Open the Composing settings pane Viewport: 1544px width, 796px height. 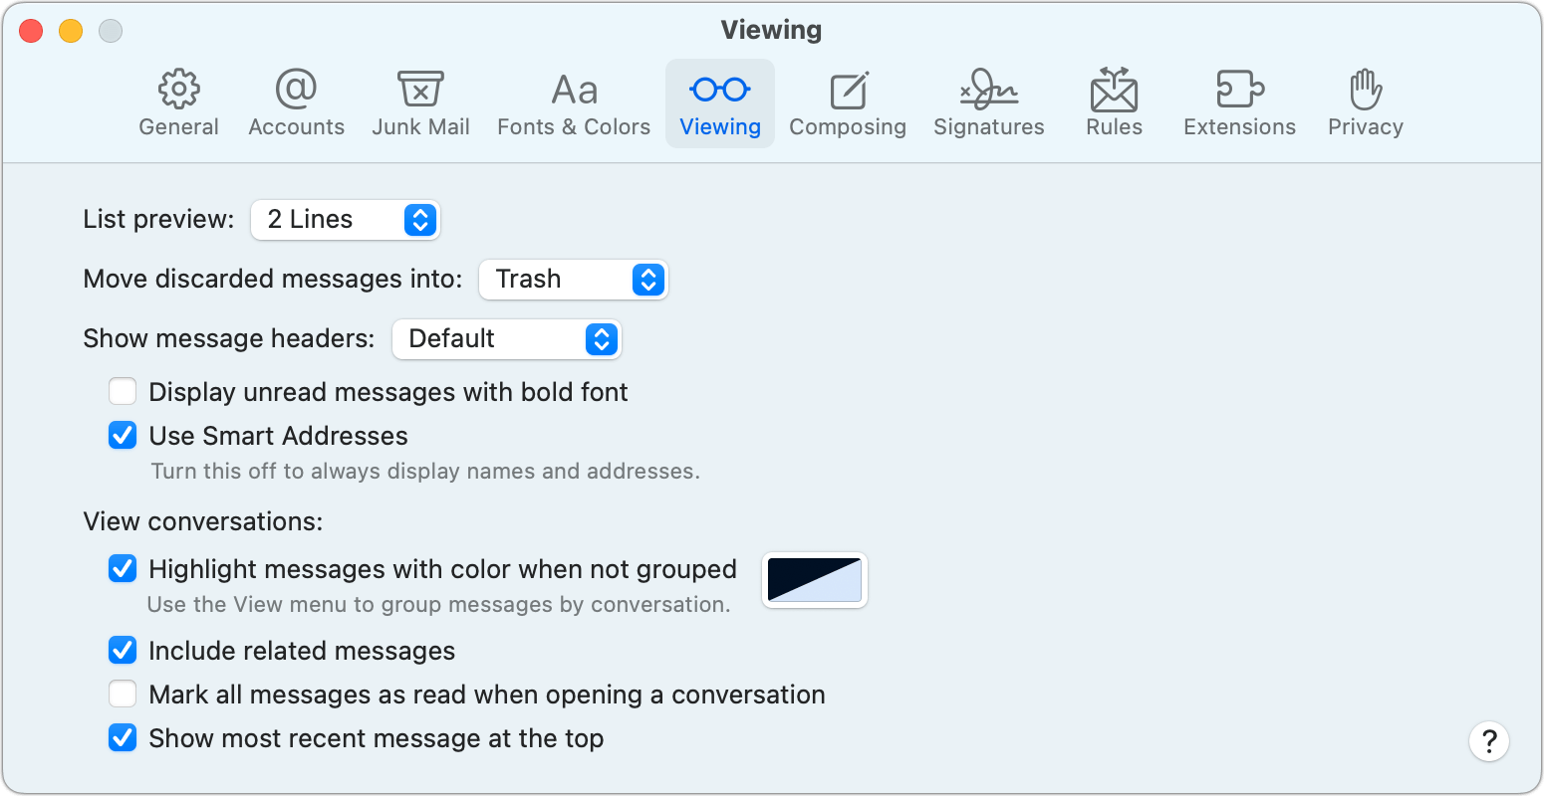coord(848,99)
